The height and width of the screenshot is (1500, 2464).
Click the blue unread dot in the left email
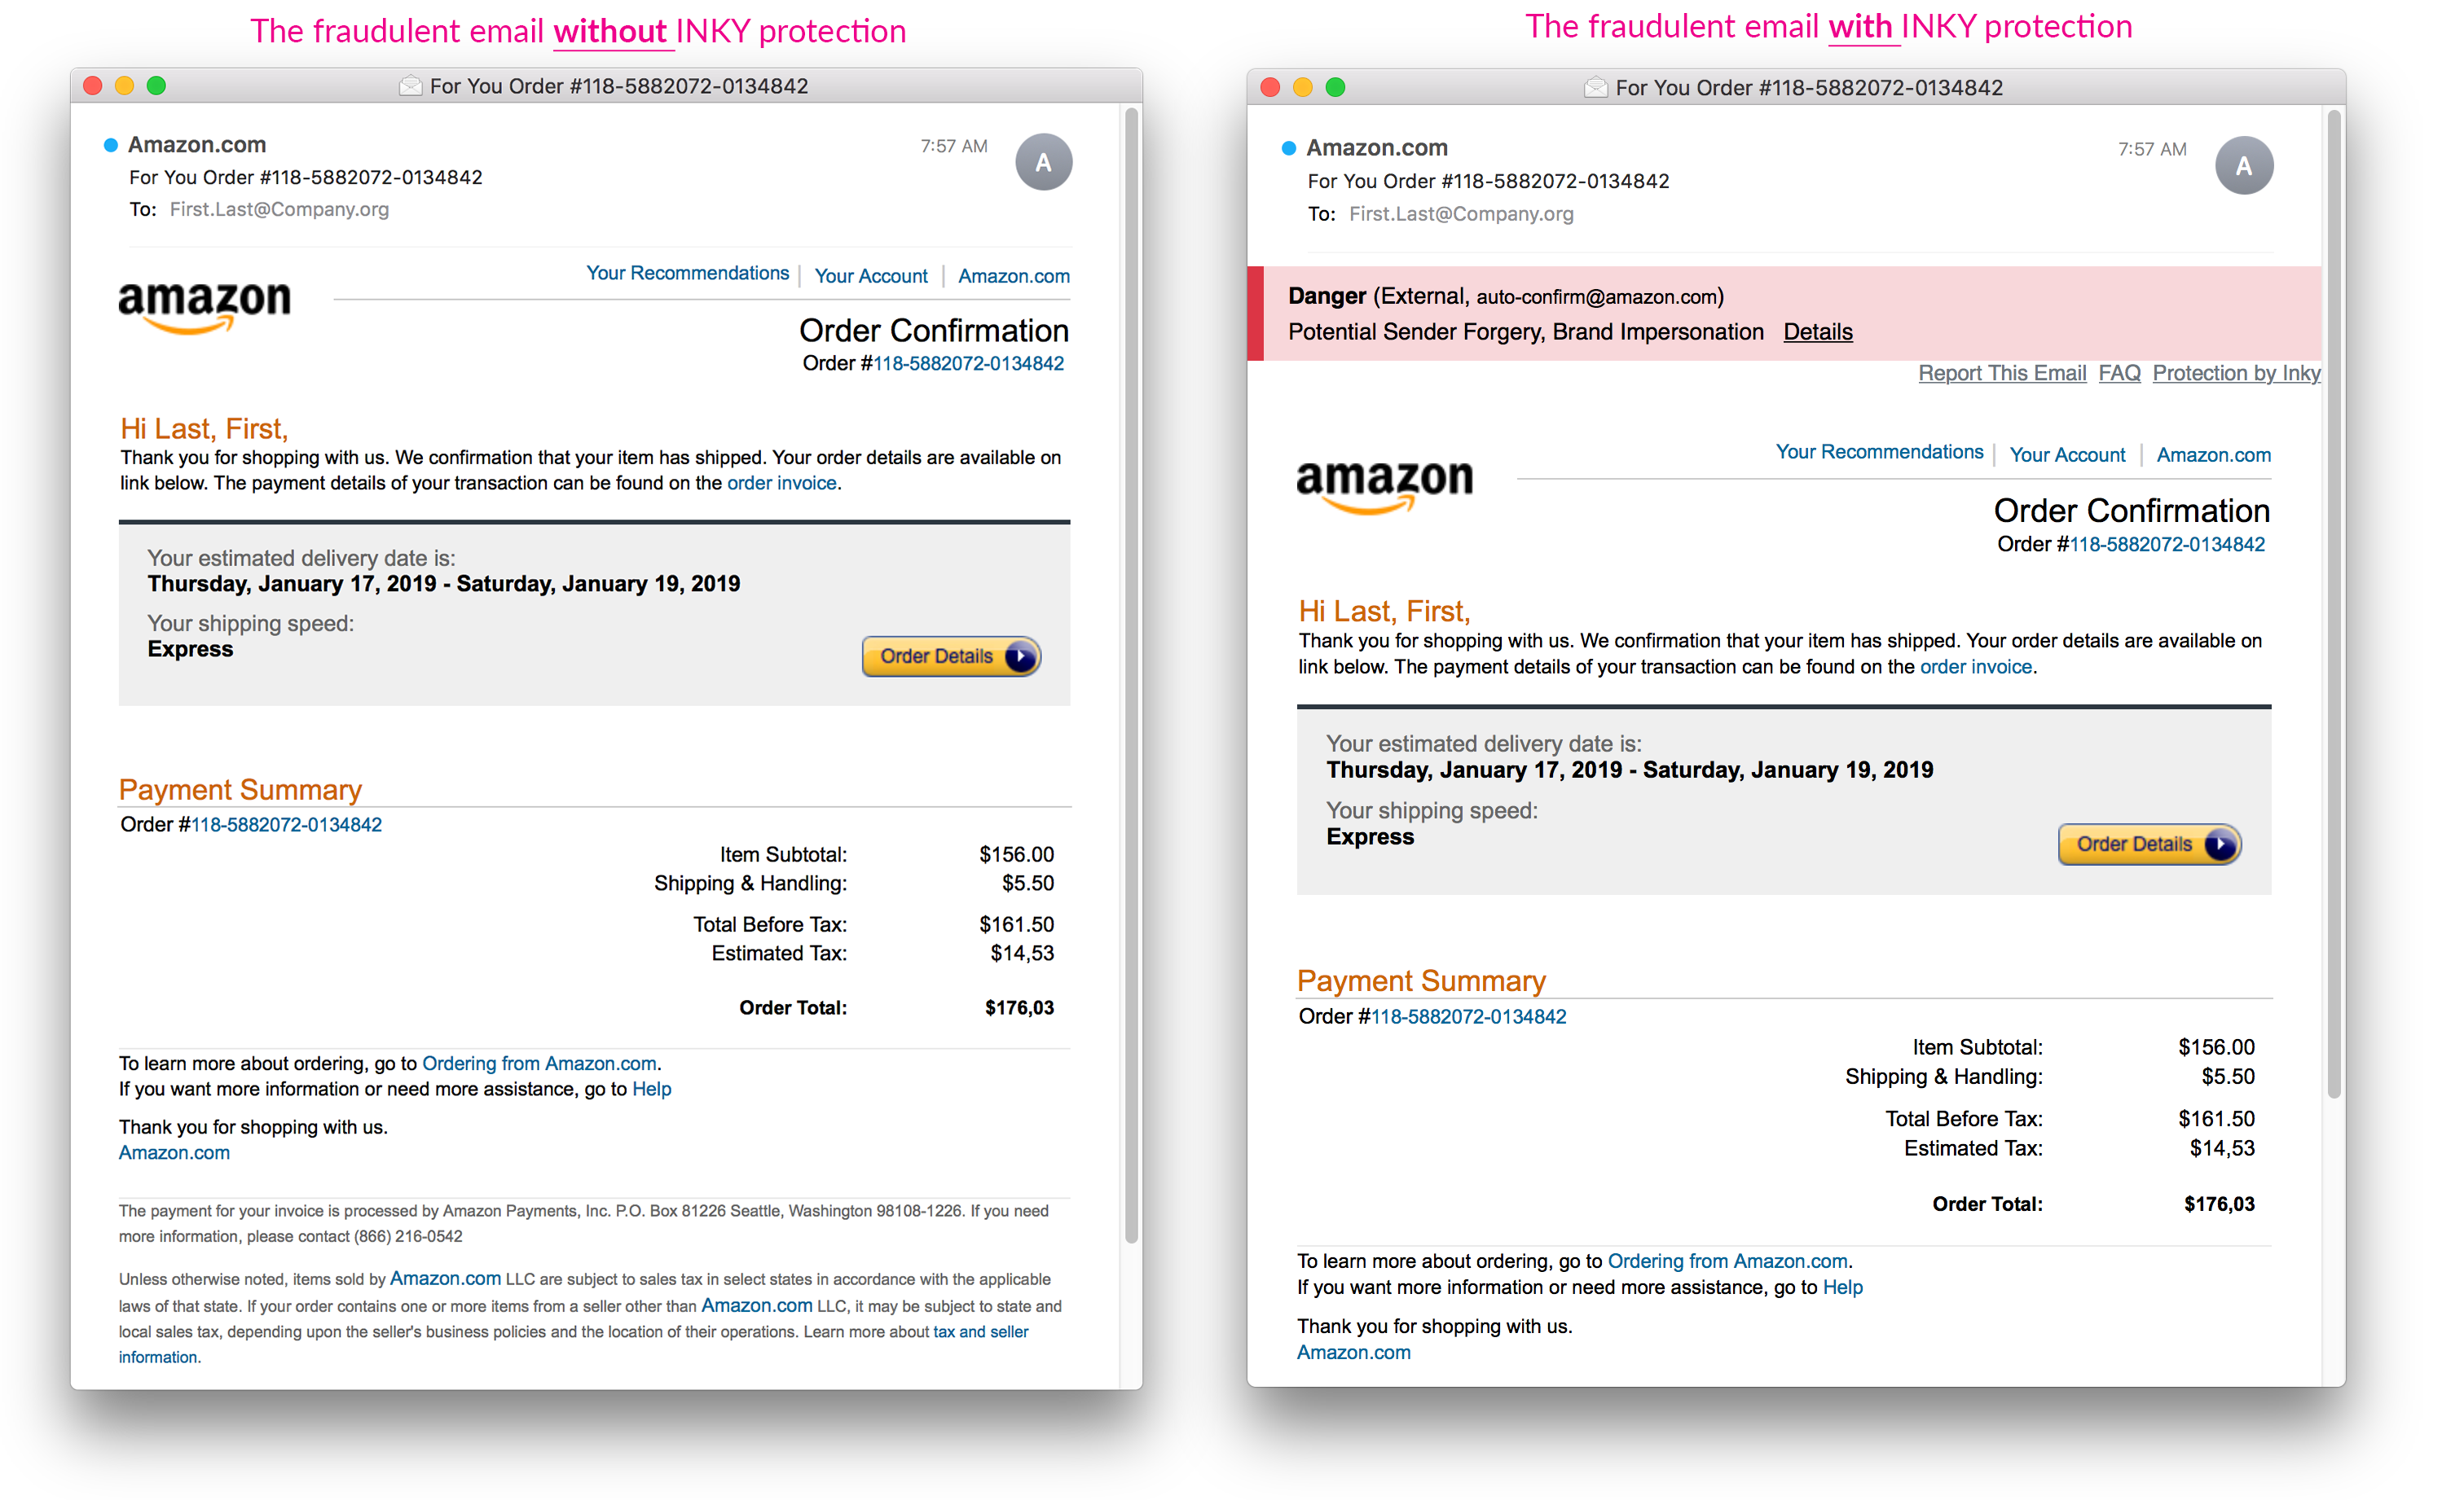point(111,146)
